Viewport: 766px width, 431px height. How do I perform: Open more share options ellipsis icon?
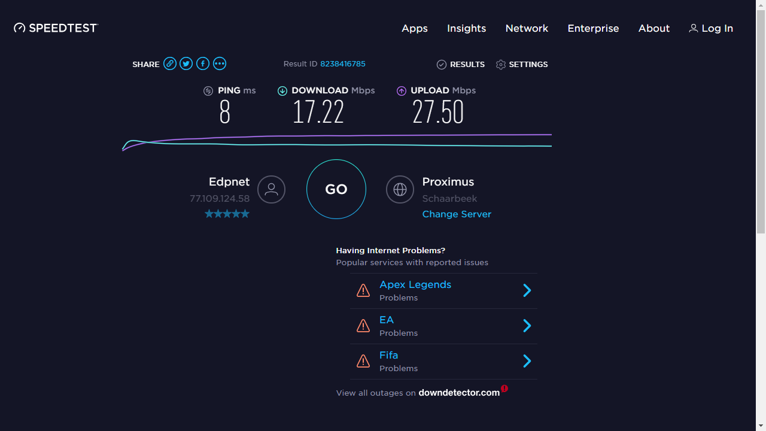[x=220, y=64]
